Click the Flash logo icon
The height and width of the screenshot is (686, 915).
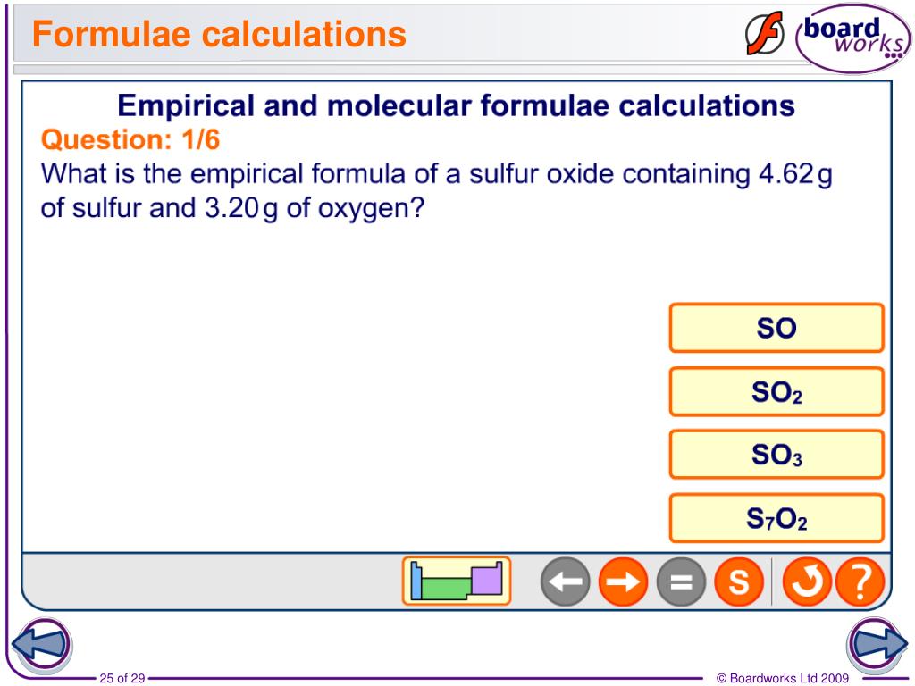765,34
